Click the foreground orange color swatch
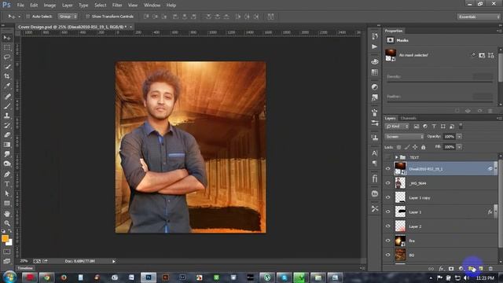Screen dimensions: 503x283 (5, 238)
